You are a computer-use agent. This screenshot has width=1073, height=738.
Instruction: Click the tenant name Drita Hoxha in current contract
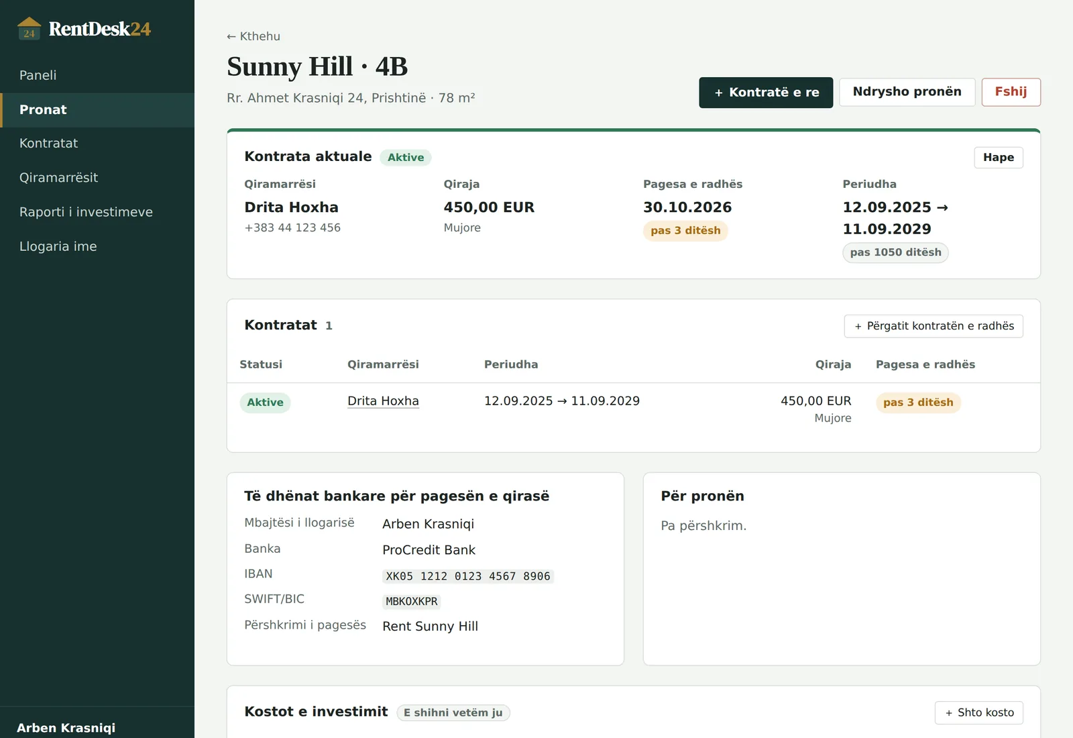coord(291,207)
